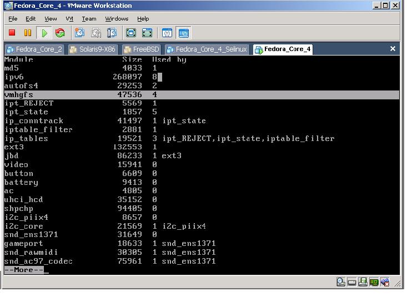Take a snapshot using the clock icon
The height and width of the screenshot is (297, 407).
(x=79, y=33)
